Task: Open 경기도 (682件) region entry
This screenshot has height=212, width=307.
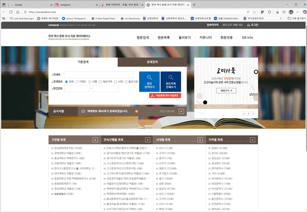Action: pyautogui.click(x=219, y=153)
